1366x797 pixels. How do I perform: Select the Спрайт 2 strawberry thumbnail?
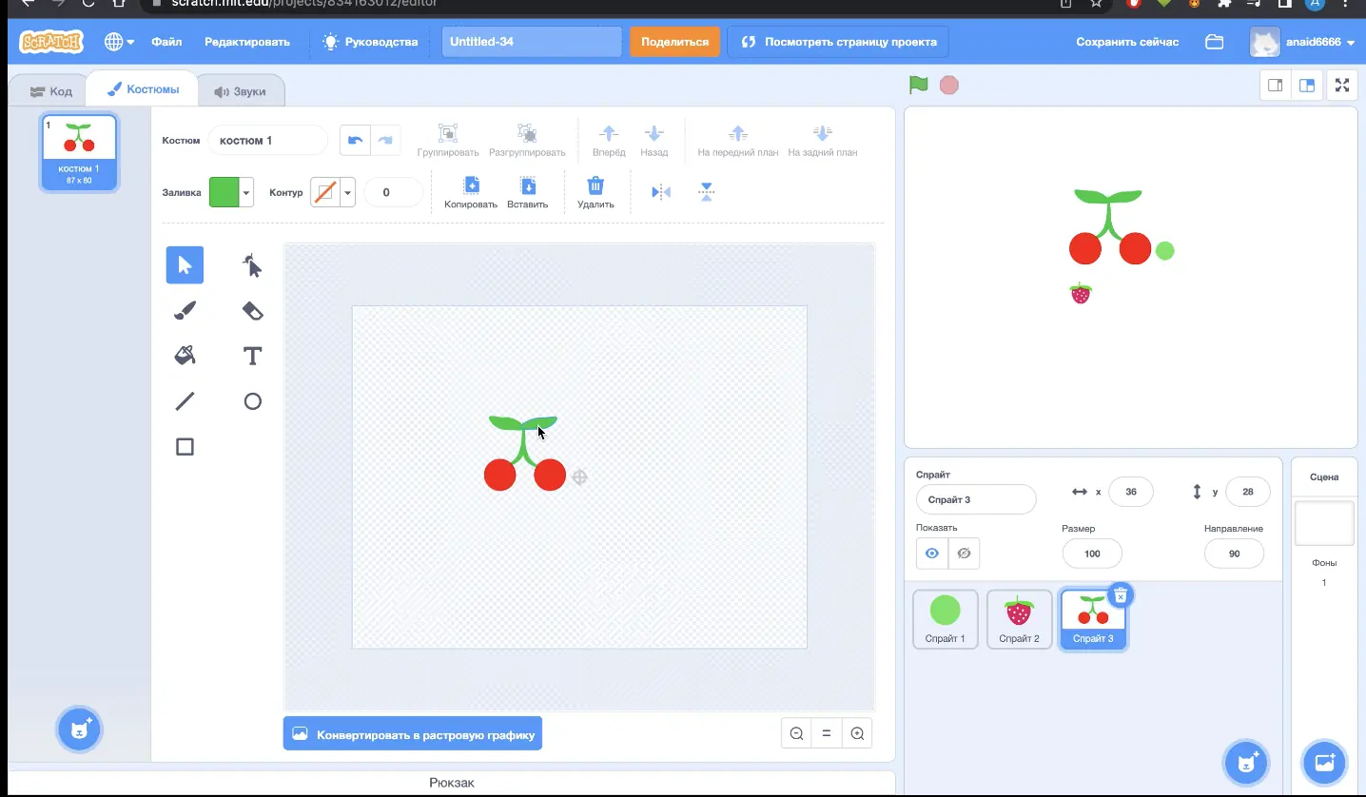[1019, 619]
